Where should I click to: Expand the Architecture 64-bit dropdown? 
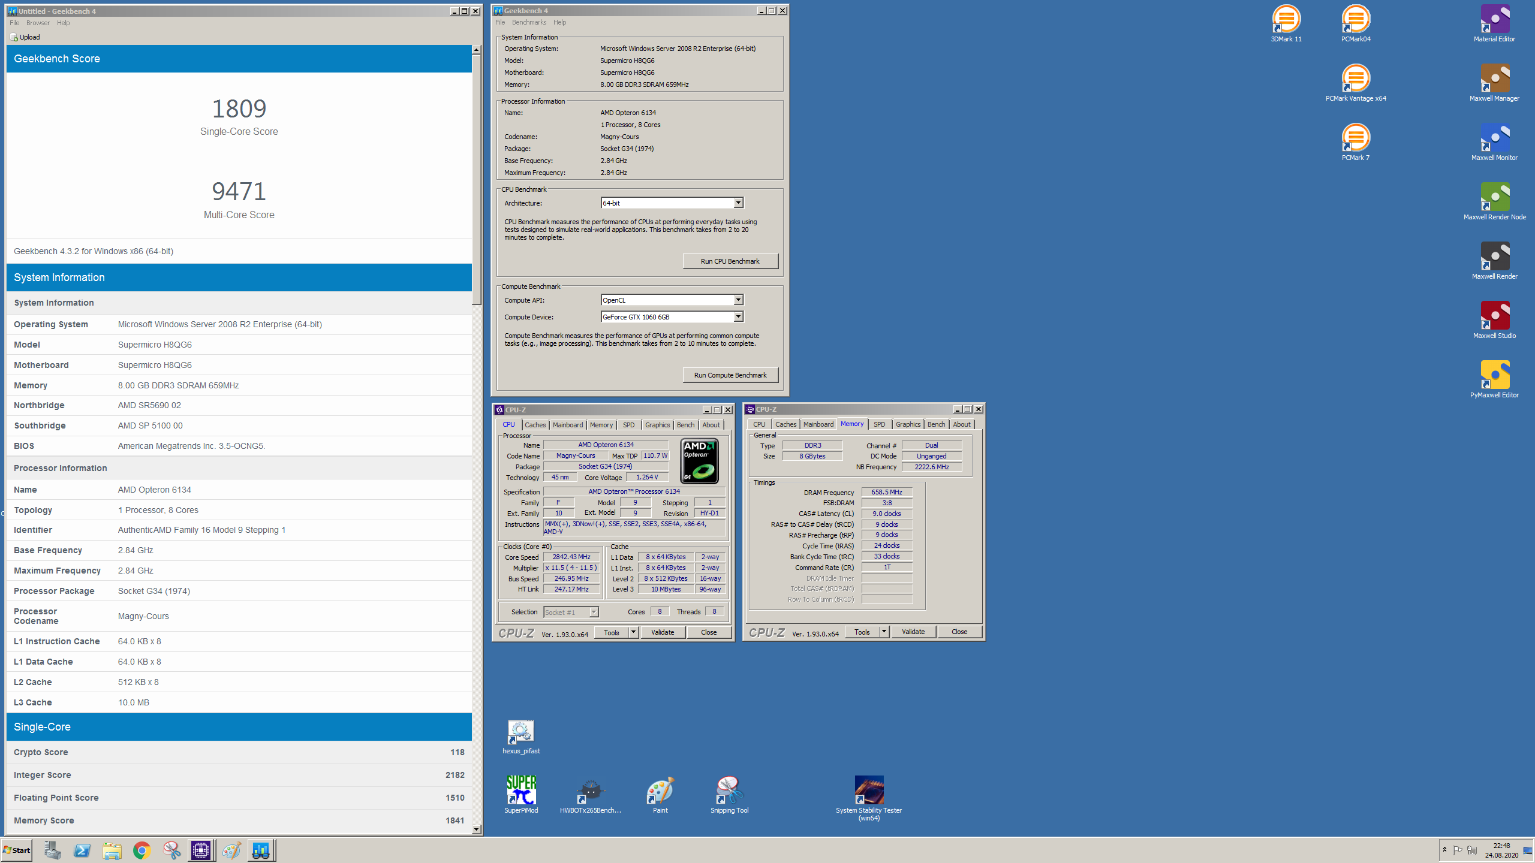click(x=738, y=203)
